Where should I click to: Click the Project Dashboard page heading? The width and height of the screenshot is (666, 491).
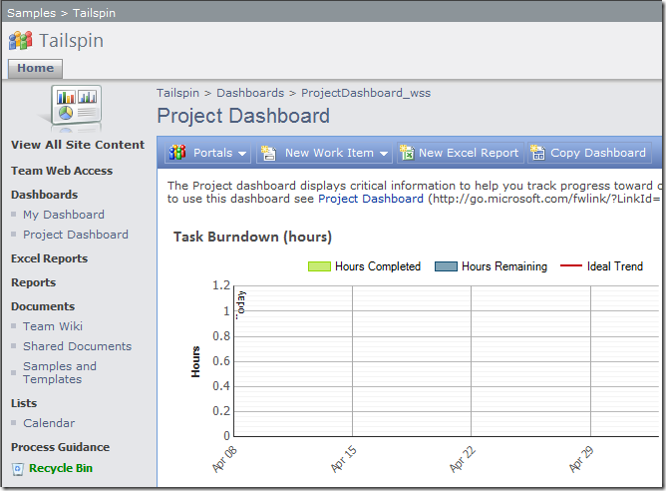(243, 116)
